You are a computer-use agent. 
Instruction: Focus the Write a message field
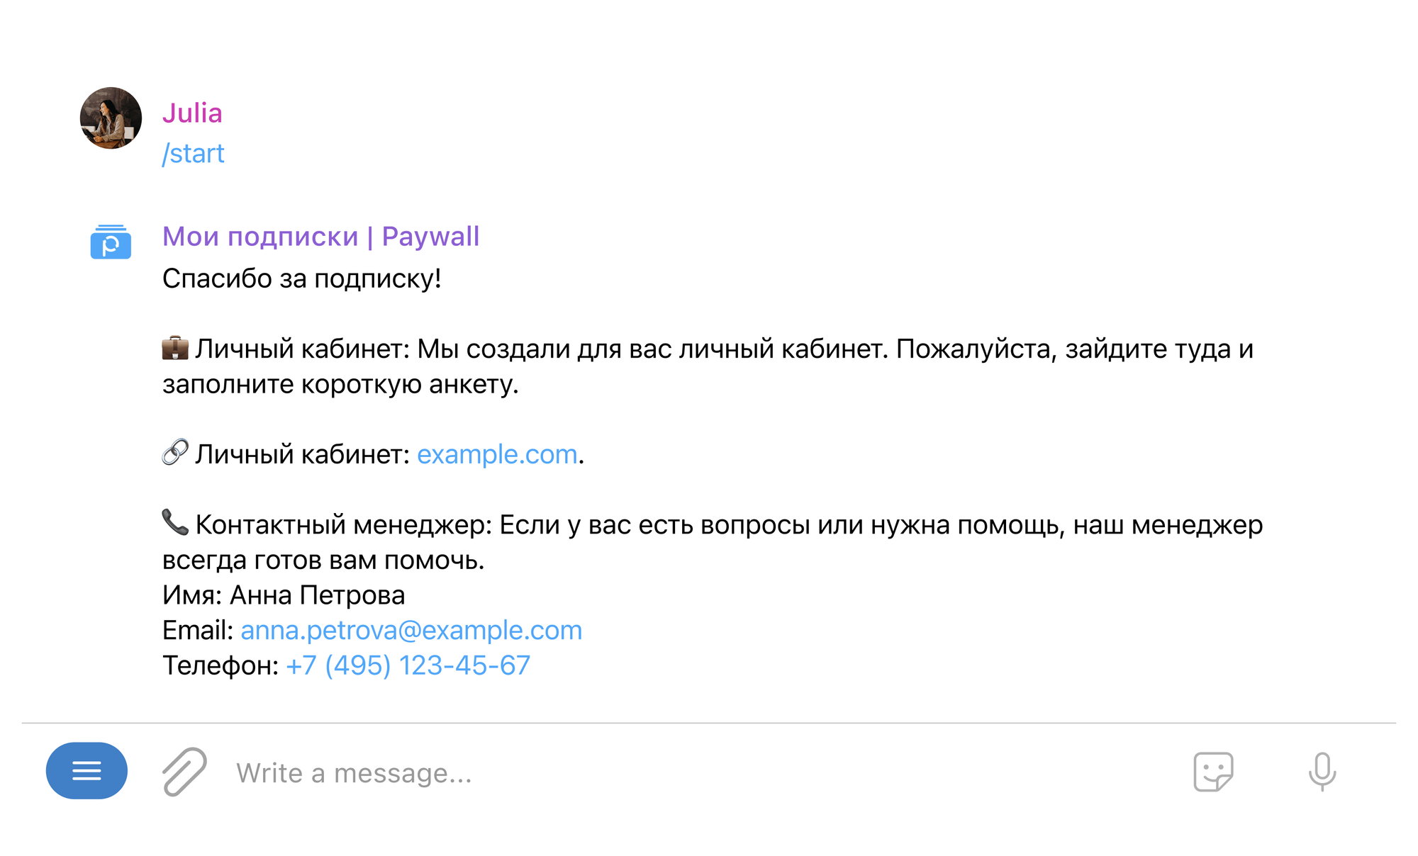638,773
